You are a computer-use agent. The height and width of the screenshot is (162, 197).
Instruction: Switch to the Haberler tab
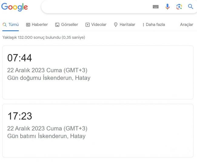pos(37,24)
